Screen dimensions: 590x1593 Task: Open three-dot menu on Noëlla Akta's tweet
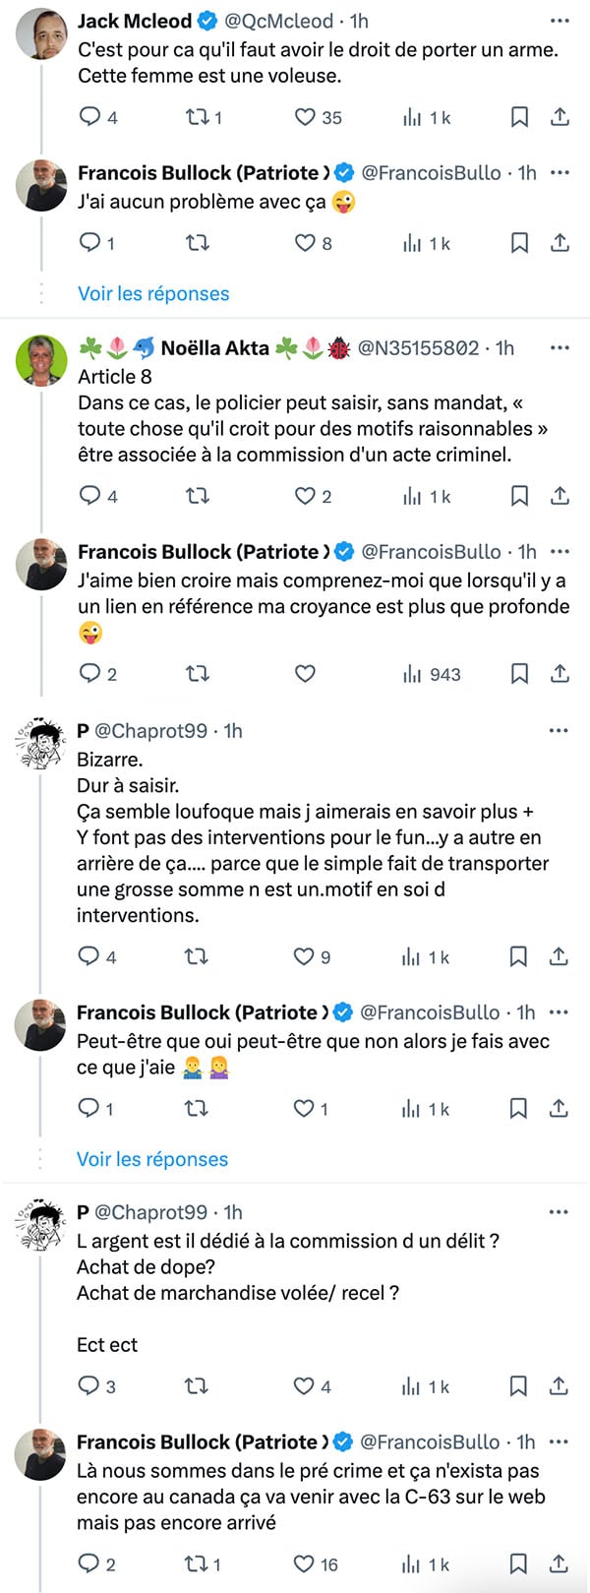pos(560,347)
